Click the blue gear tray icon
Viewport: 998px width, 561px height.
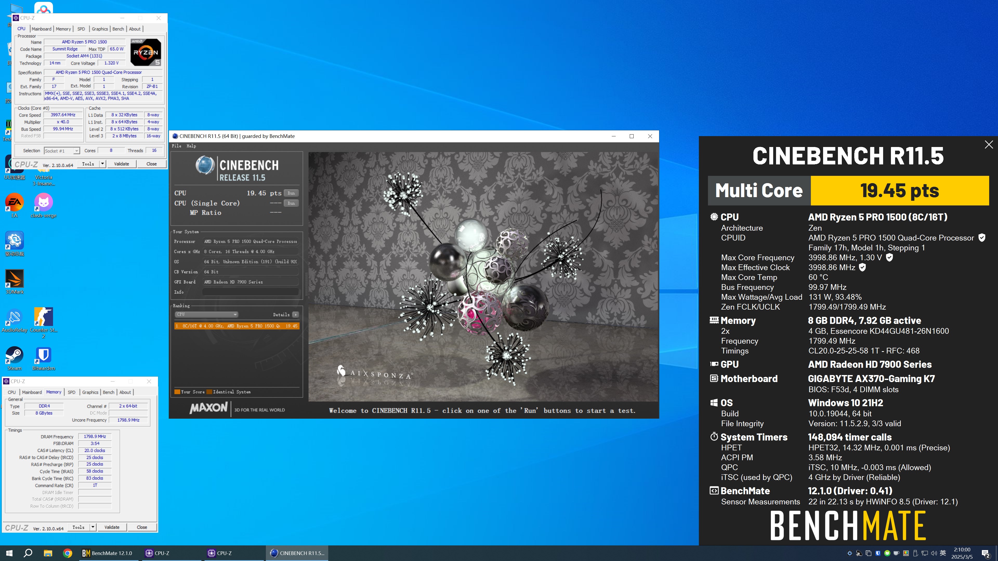click(x=850, y=553)
